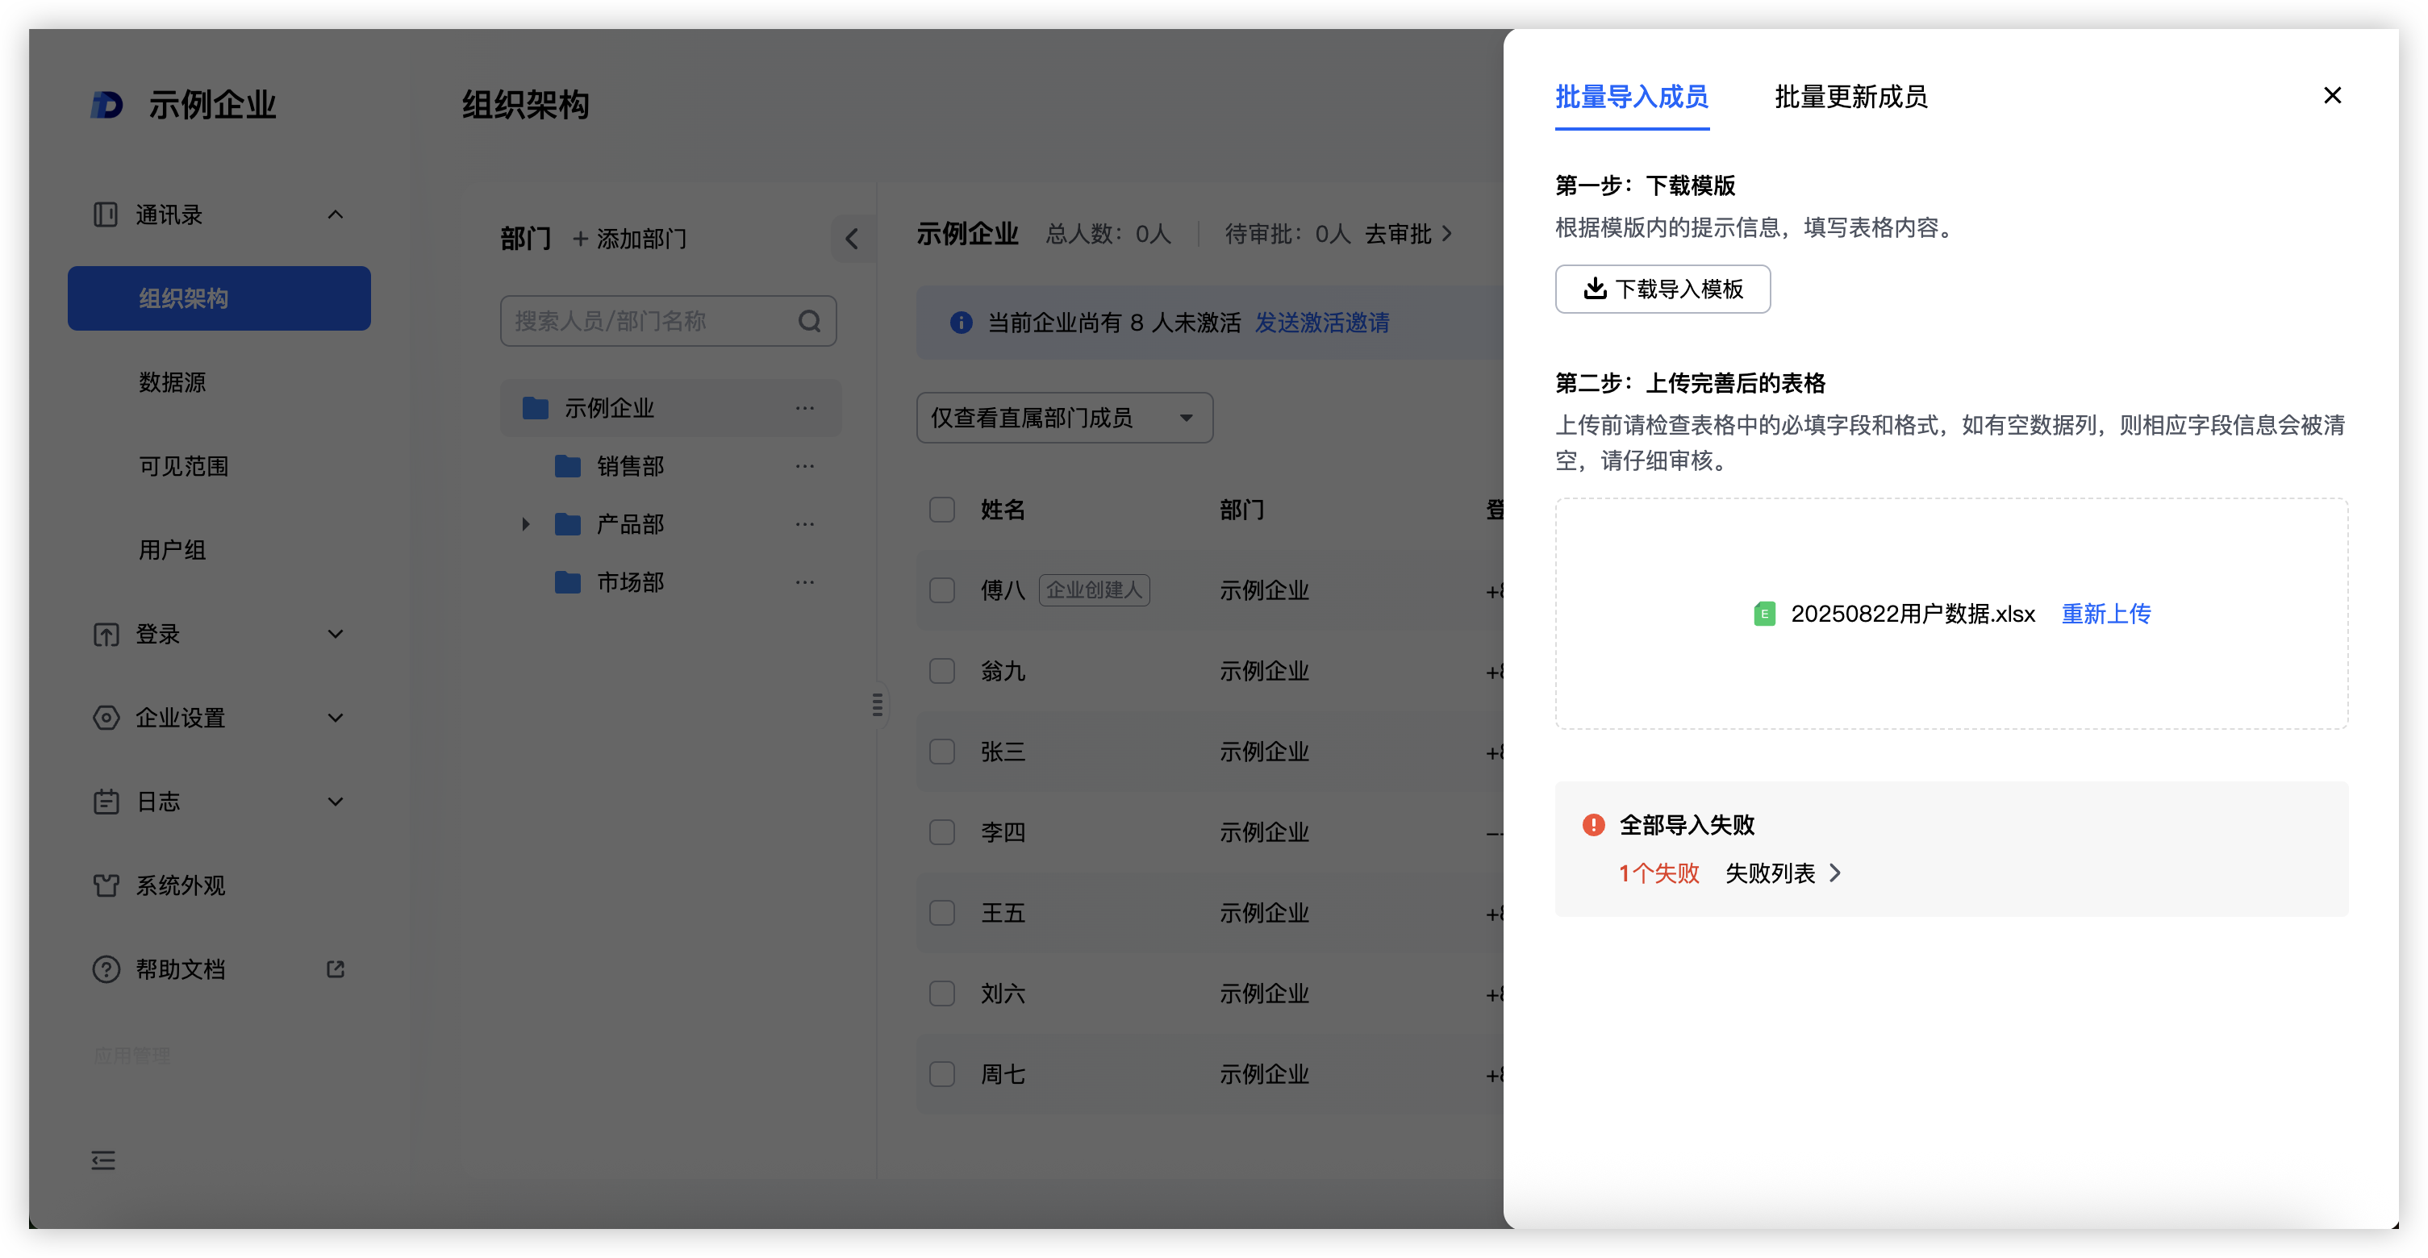
Task: Select the checkbox for 周七
Action: tap(941, 1074)
